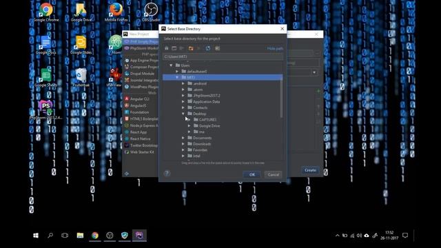The image size is (441, 248).
Task: Click PhpStorm icon in taskbar
Action: pos(139,236)
